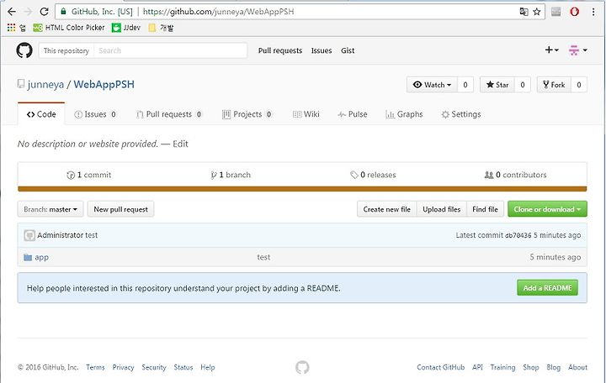Image resolution: width=606 pixels, height=383 pixels.
Task: Click the app folder icon
Action: [28, 257]
